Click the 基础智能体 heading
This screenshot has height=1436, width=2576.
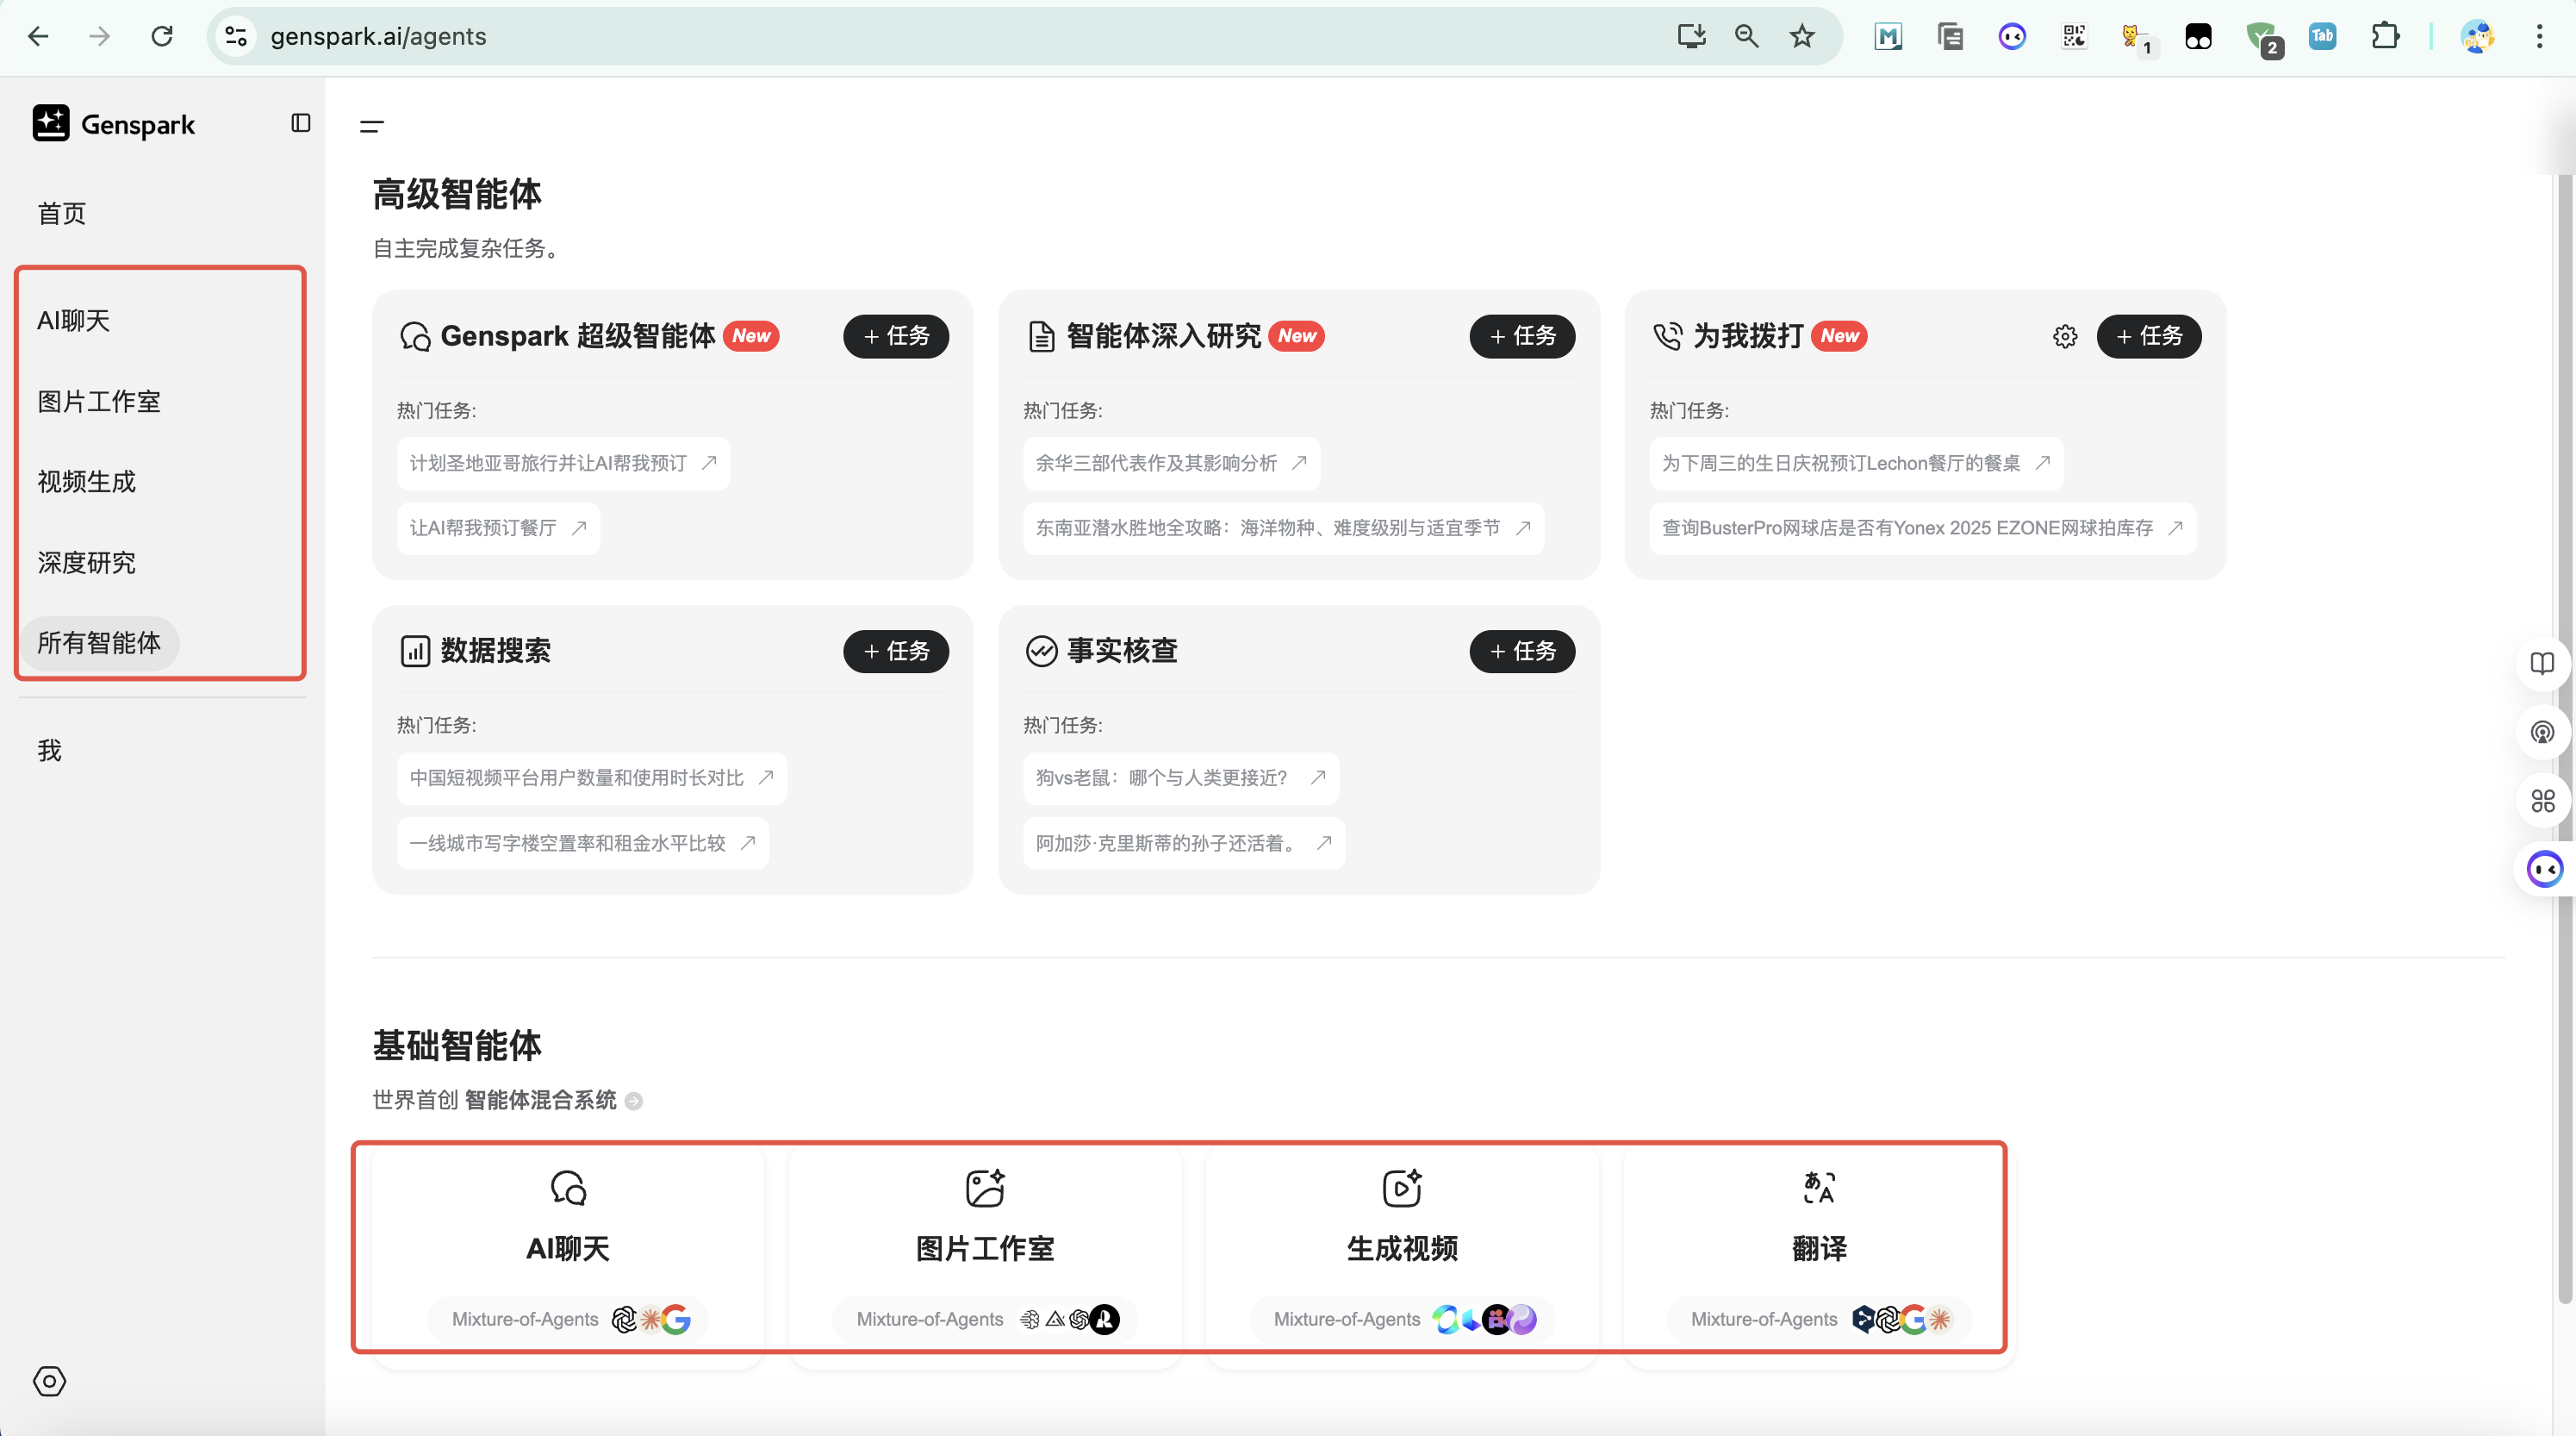point(457,1045)
